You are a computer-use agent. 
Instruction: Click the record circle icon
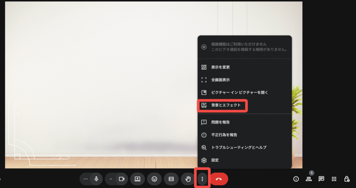(204, 47)
